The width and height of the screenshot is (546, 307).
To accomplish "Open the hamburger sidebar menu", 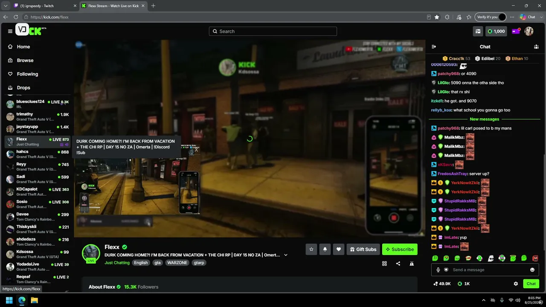I will click(10, 31).
